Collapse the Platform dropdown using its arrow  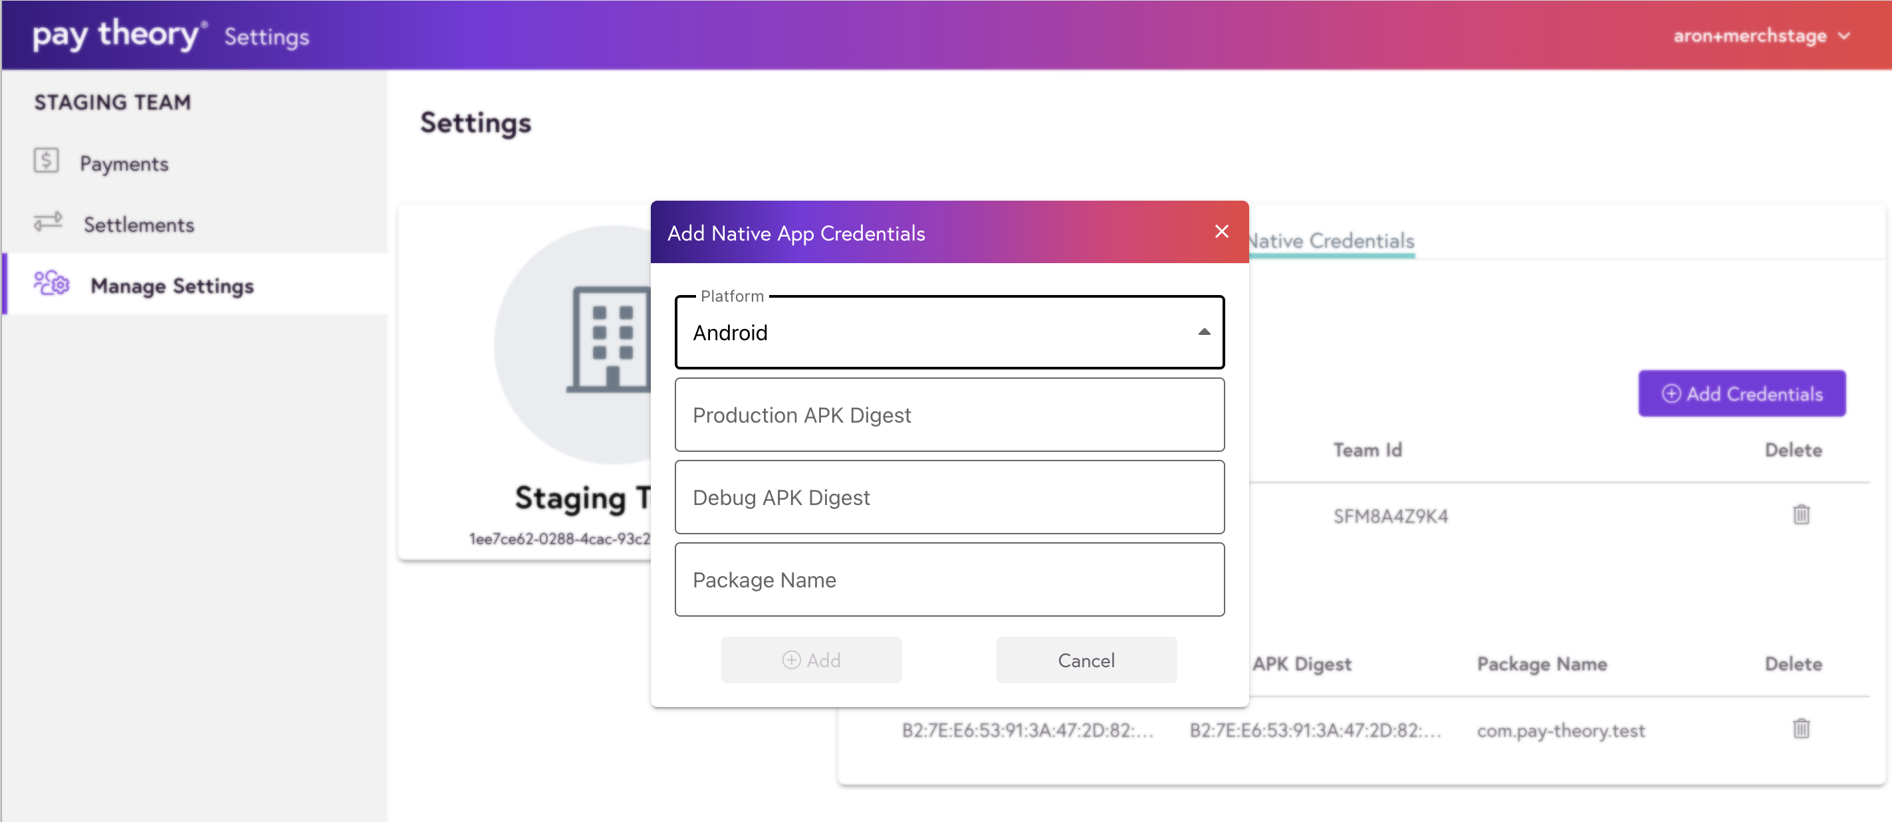pos(1204,332)
